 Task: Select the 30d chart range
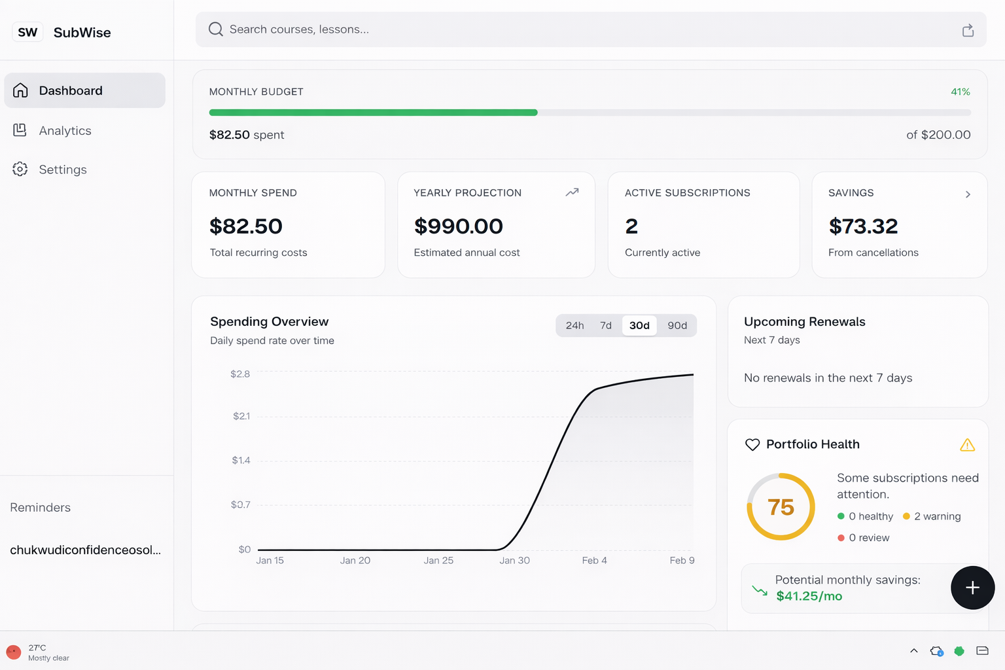tap(639, 325)
